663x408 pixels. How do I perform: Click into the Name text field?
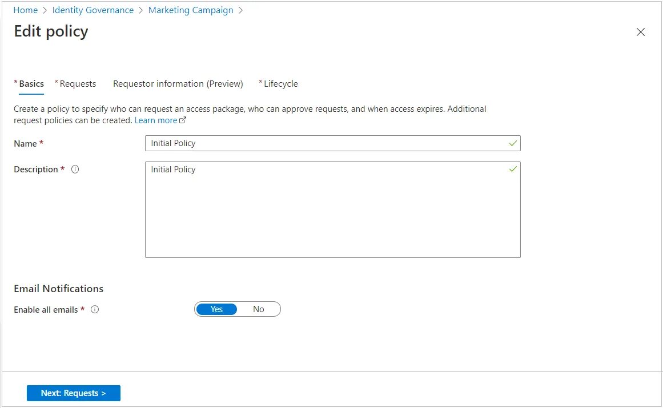(326, 143)
